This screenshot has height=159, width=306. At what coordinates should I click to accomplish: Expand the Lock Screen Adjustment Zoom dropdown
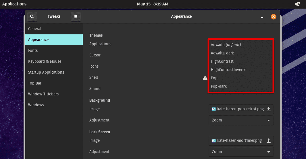pyautogui.click(x=241, y=152)
